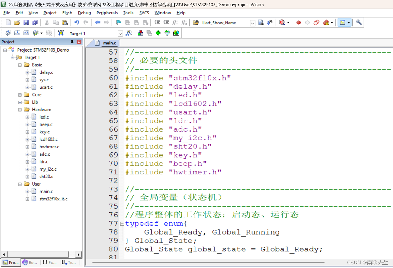Select Project: STM32F103_Demo root node
The width and height of the screenshot is (393, 268).
(43, 50)
